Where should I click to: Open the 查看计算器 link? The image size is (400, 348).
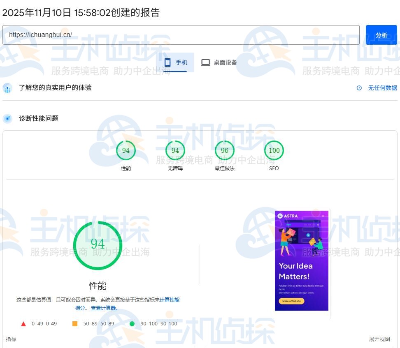coord(104,308)
